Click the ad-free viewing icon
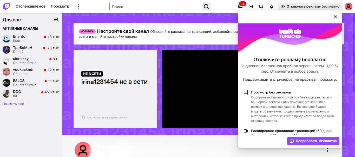This screenshot has width=355, height=157. (246, 92)
